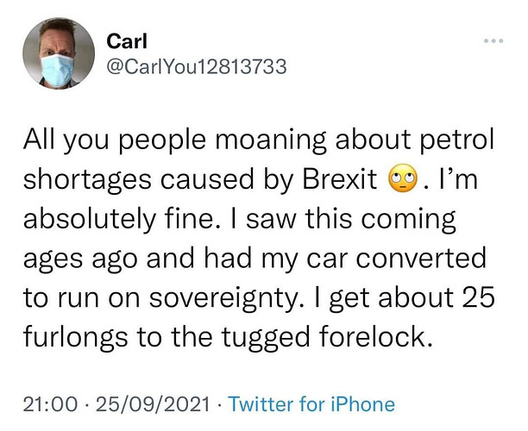Screen dimensions: 528x431
Task: Click the word absolutely in the tweet
Action: [x=90, y=219]
